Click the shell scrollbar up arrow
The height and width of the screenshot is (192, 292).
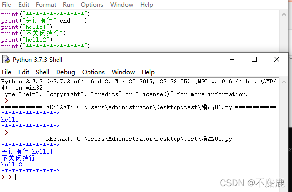284,82
